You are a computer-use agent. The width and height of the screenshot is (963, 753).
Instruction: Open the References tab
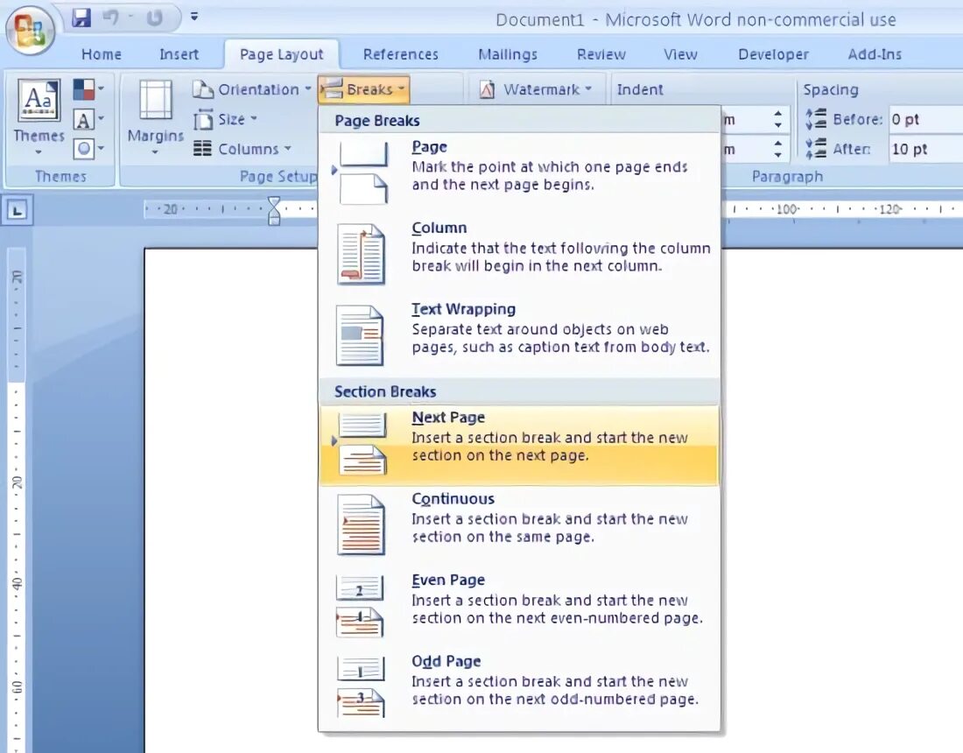400,54
